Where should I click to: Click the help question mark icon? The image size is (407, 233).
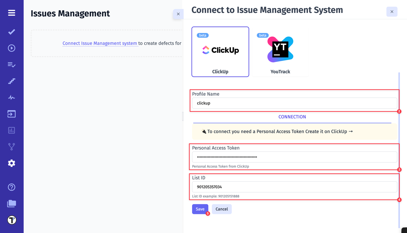(x=11, y=187)
